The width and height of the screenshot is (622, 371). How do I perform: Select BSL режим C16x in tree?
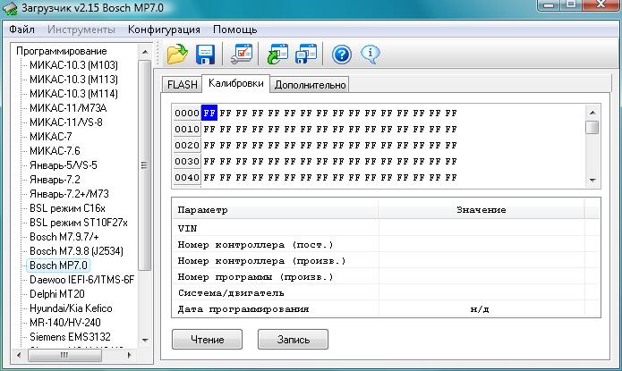(67, 208)
